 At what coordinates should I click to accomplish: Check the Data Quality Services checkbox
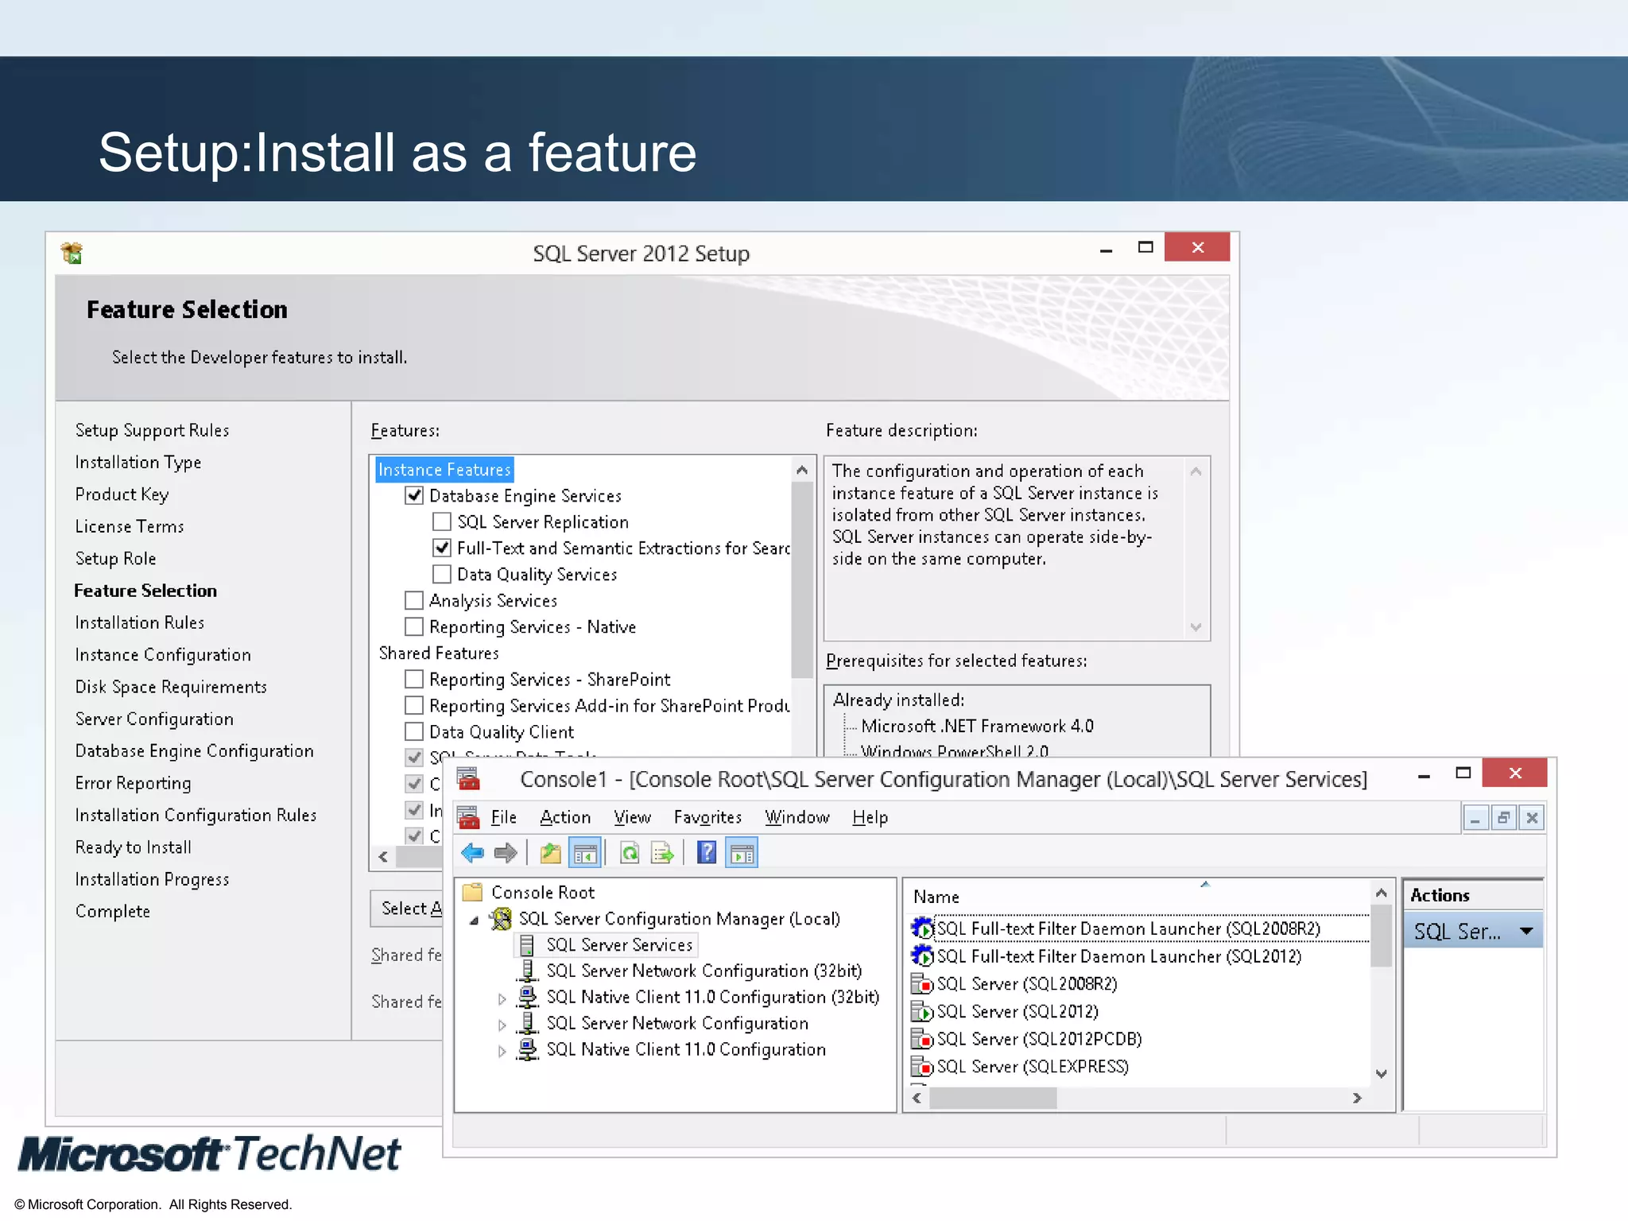[442, 574]
